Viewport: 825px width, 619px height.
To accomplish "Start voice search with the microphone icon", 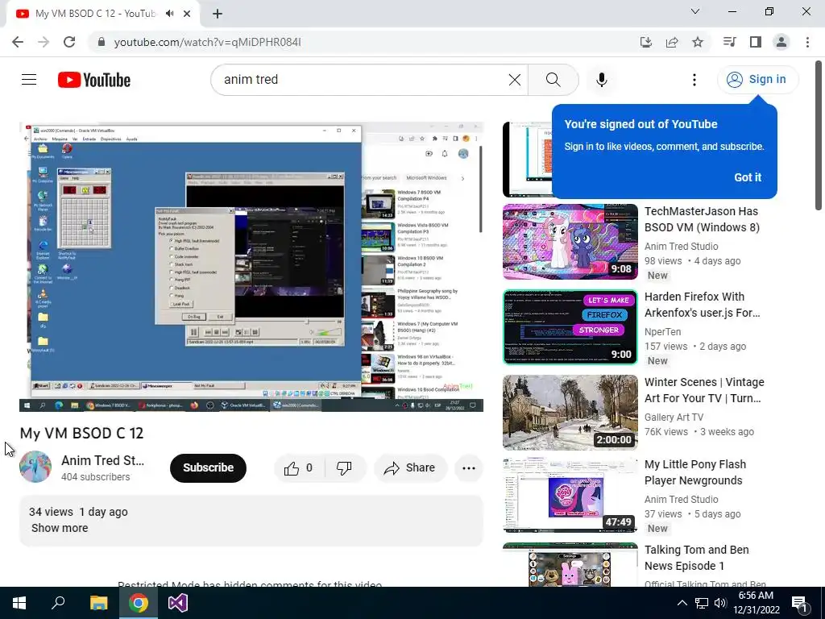I will point(602,80).
